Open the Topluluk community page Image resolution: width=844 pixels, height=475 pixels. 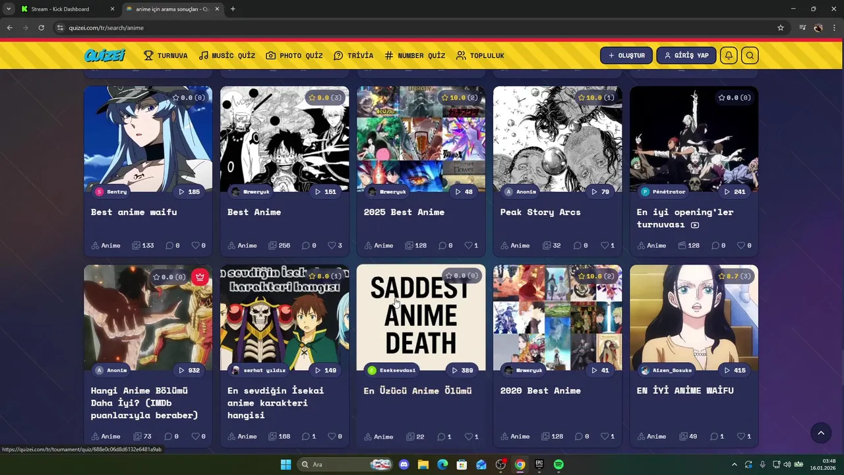pyautogui.click(x=480, y=55)
